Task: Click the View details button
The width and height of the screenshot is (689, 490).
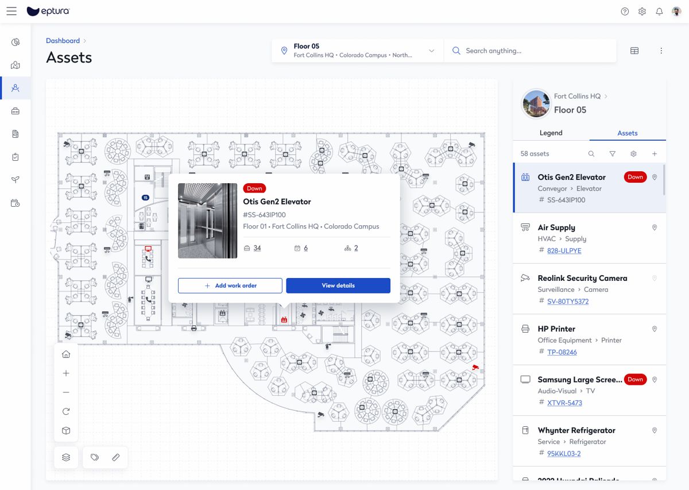Action: click(338, 285)
